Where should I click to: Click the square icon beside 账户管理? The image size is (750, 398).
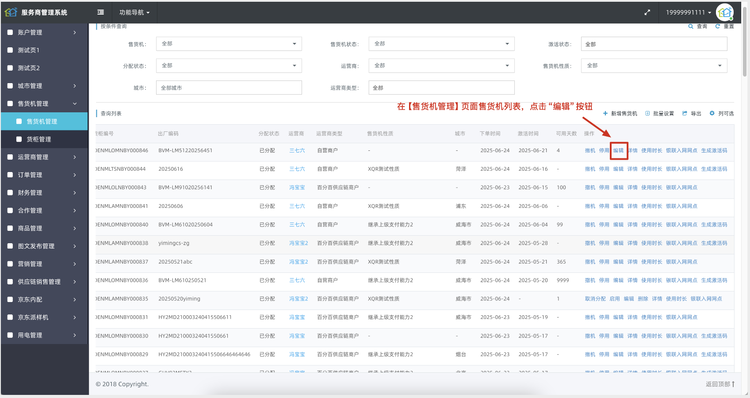pyautogui.click(x=10, y=32)
